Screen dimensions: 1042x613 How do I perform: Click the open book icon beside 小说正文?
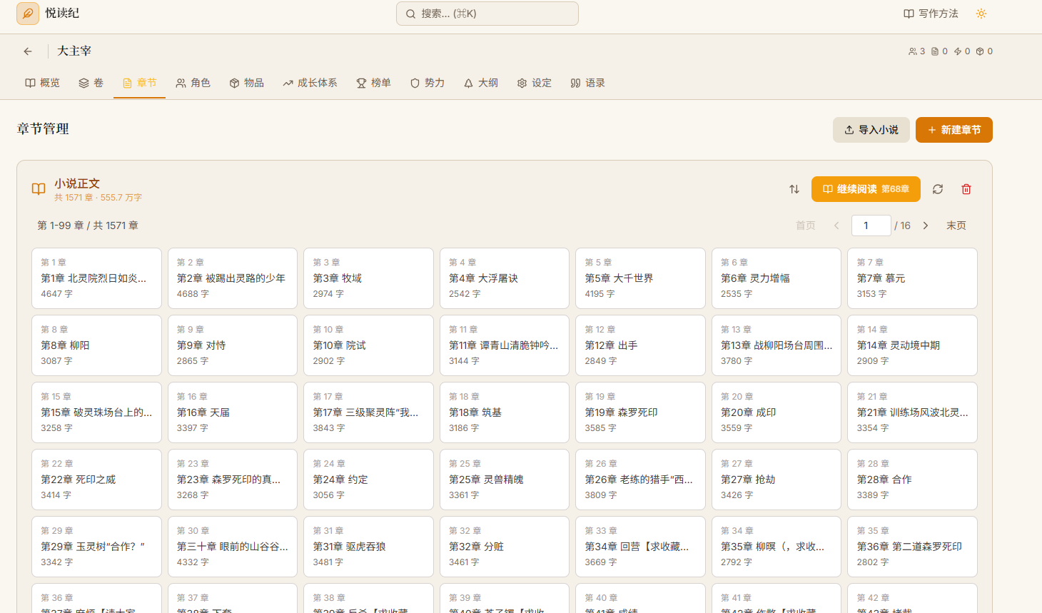pyautogui.click(x=39, y=189)
